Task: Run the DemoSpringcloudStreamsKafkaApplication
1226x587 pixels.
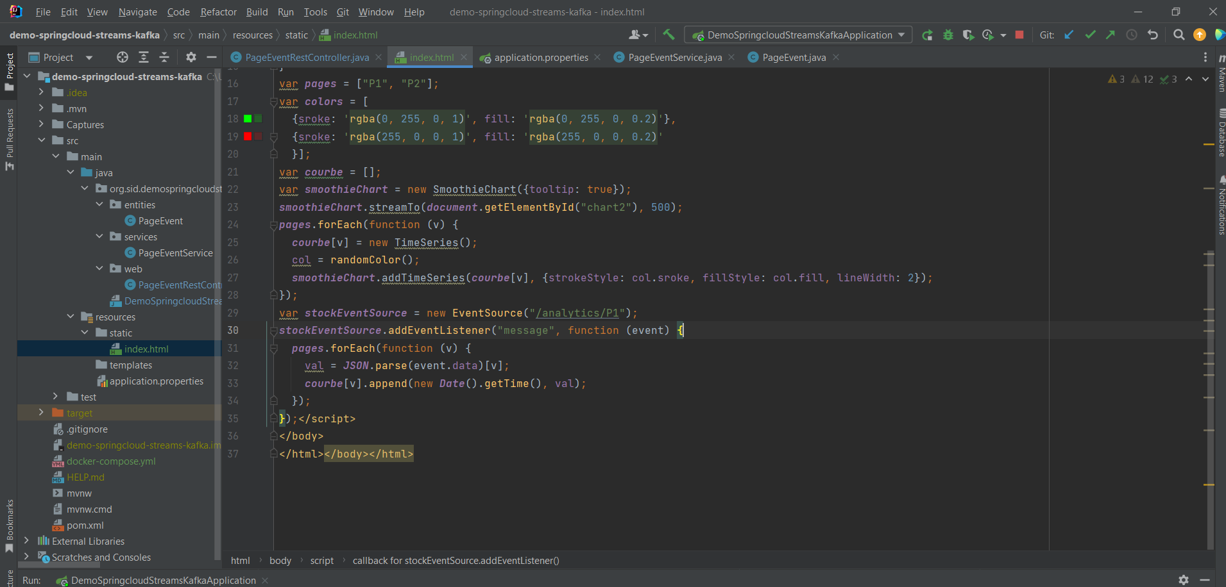Action: 928,35
